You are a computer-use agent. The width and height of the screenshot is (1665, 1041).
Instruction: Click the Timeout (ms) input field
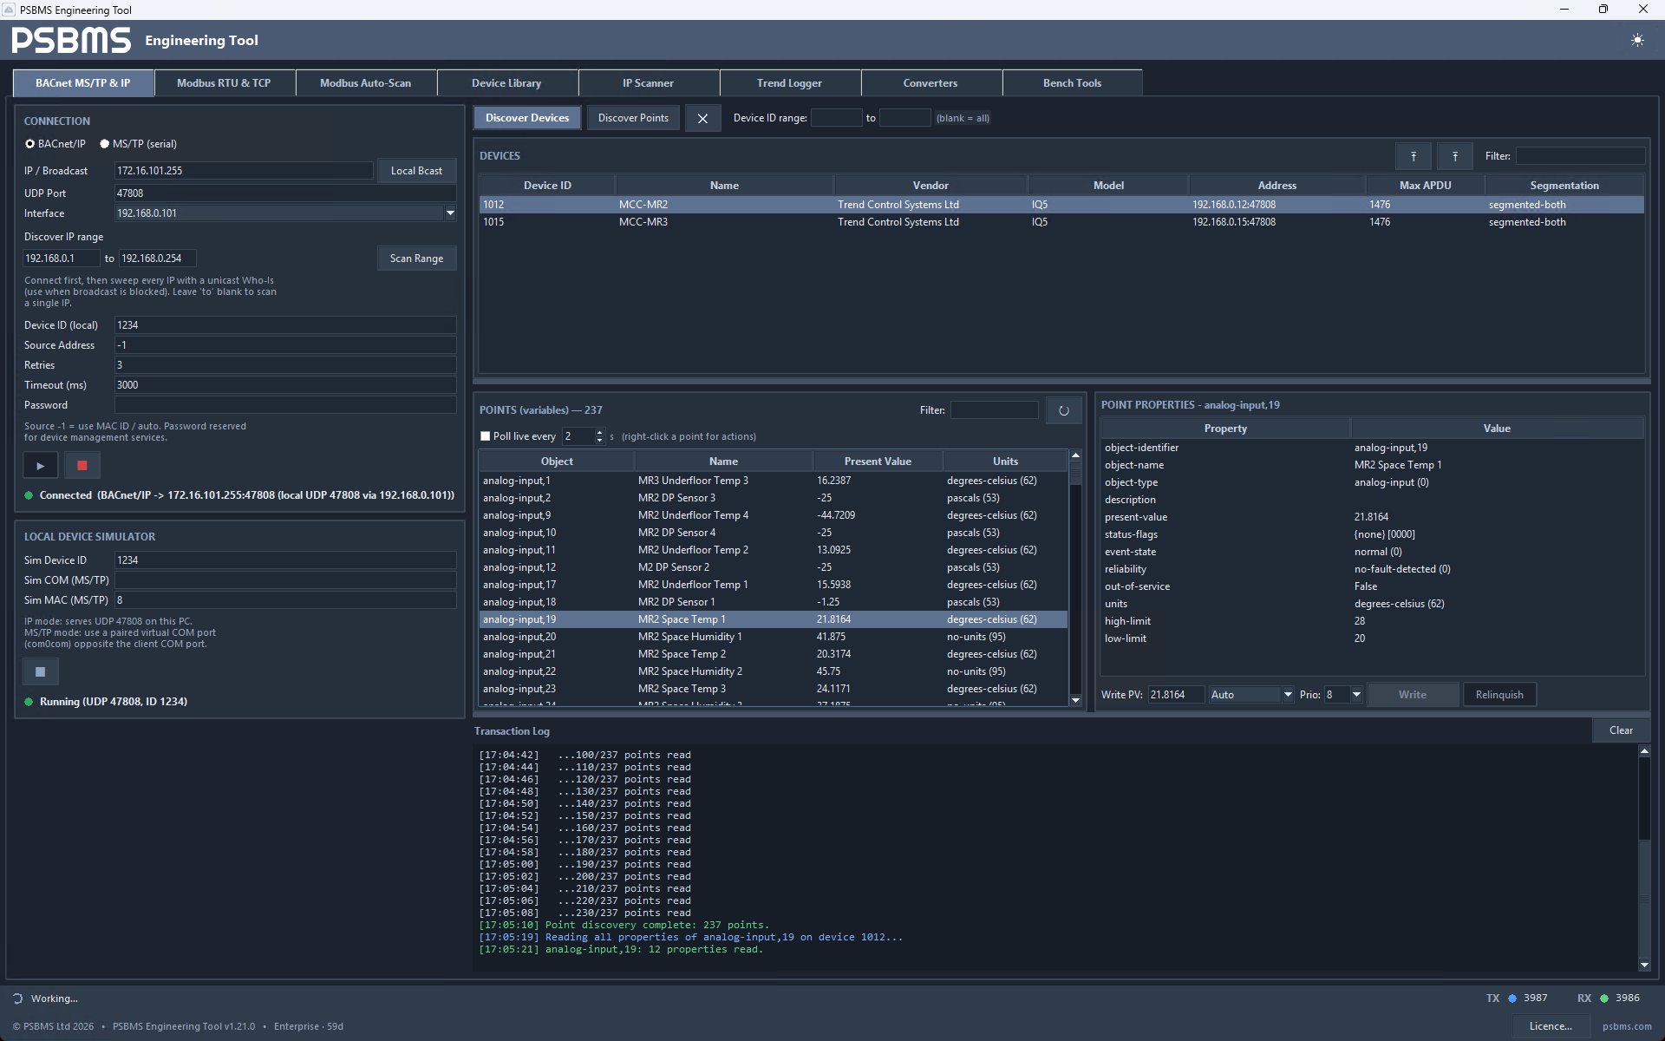coord(285,385)
